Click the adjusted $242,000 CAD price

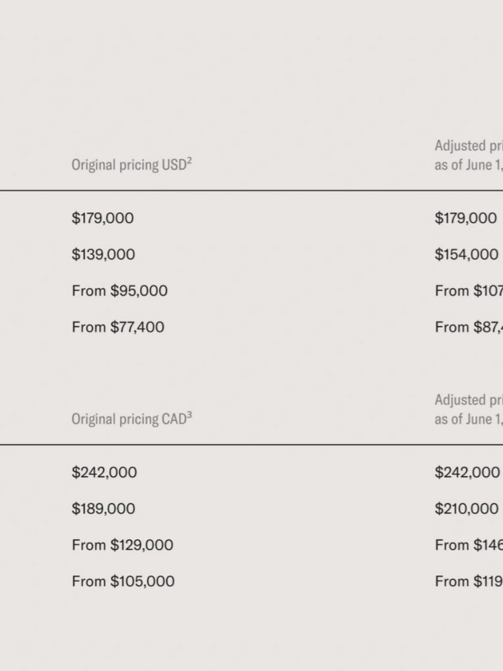[x=467, y=473]
